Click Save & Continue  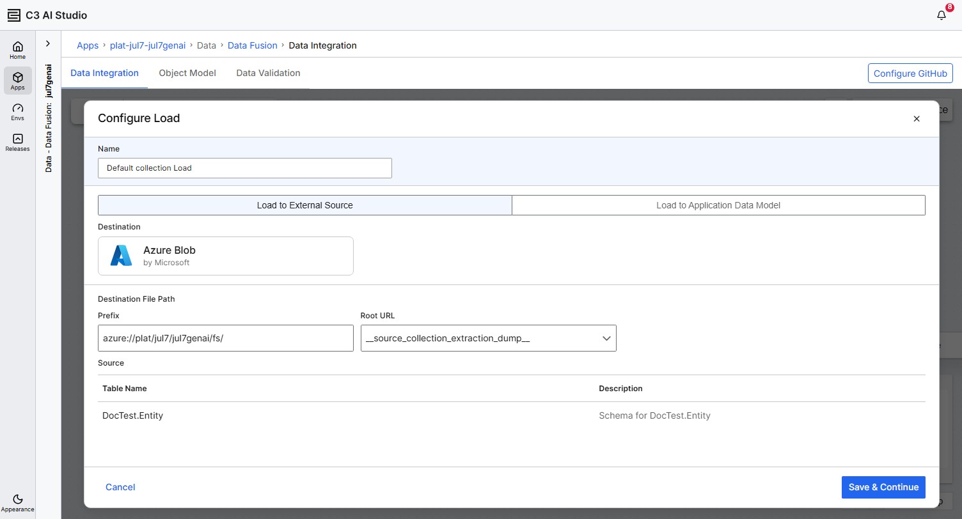(x=883, y=487)
